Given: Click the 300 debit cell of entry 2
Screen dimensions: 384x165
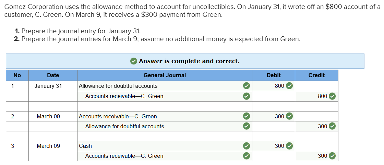Looking at the screenshot, I should click(x=279, y=116).
